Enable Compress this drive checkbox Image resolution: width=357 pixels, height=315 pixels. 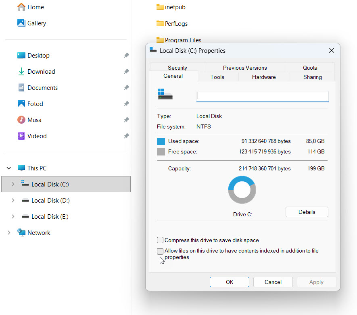[x=160, y=240]
